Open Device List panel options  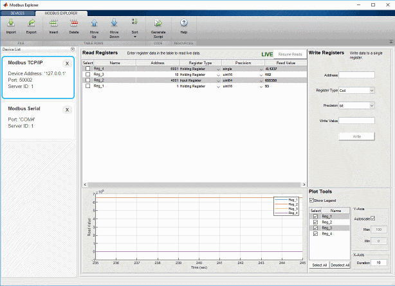coord(73,49)
